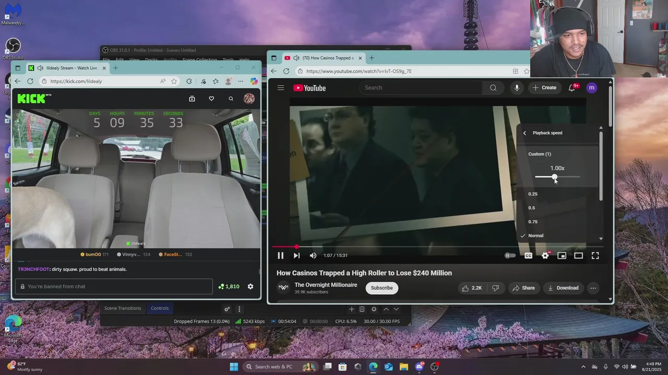Skip to next YouTube video
The height and width of the screenshot is (375, 668).
coord(296,256)
